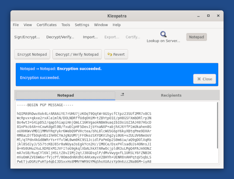Close the Kleopatra window

click(x=218, y=16)
